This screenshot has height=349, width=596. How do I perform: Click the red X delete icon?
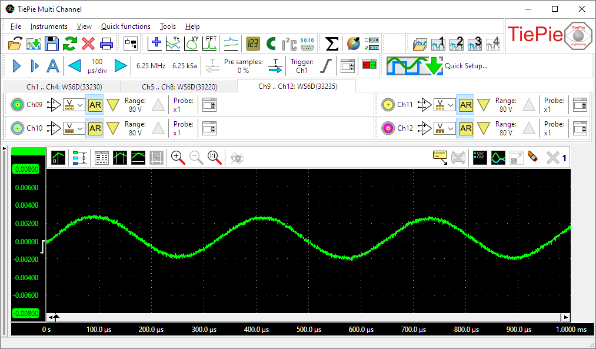click(x=88, y=44)
